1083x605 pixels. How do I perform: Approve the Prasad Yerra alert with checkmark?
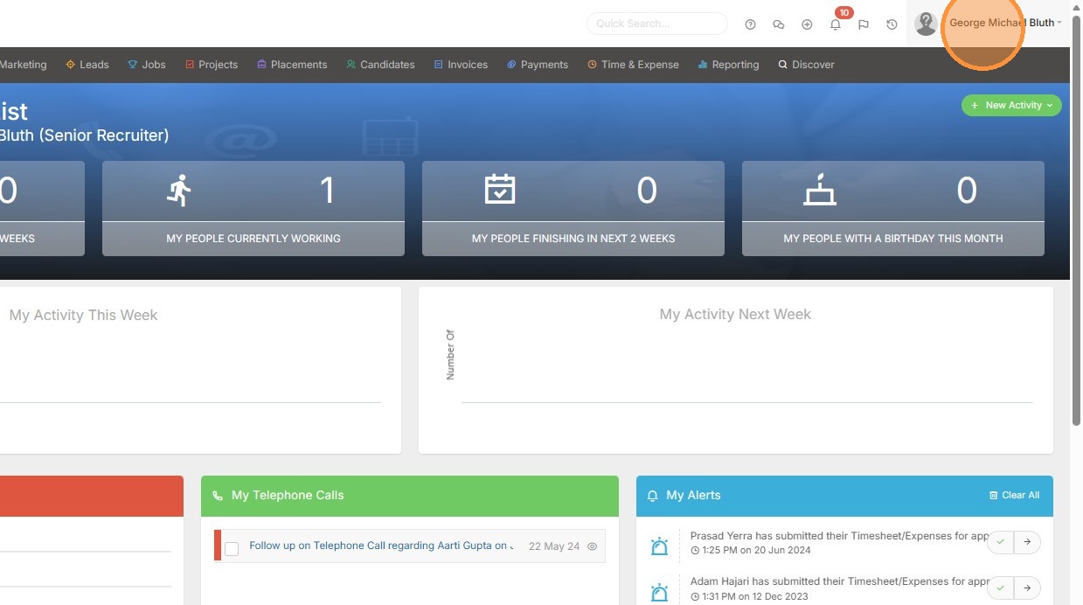coord(1000,542)
